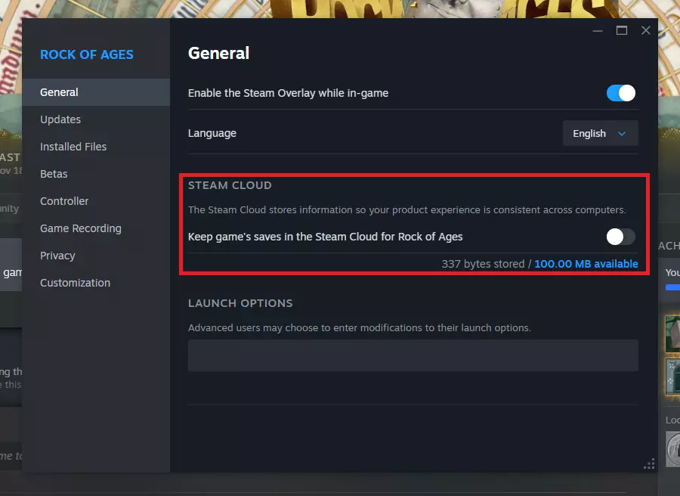Close the properties dialog
This screenshot has width=680, height=496.
[x=645, y=30]
